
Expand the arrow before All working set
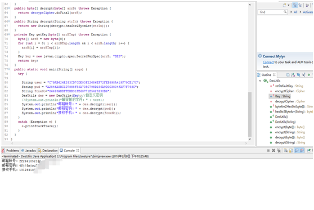pos(291,12)
